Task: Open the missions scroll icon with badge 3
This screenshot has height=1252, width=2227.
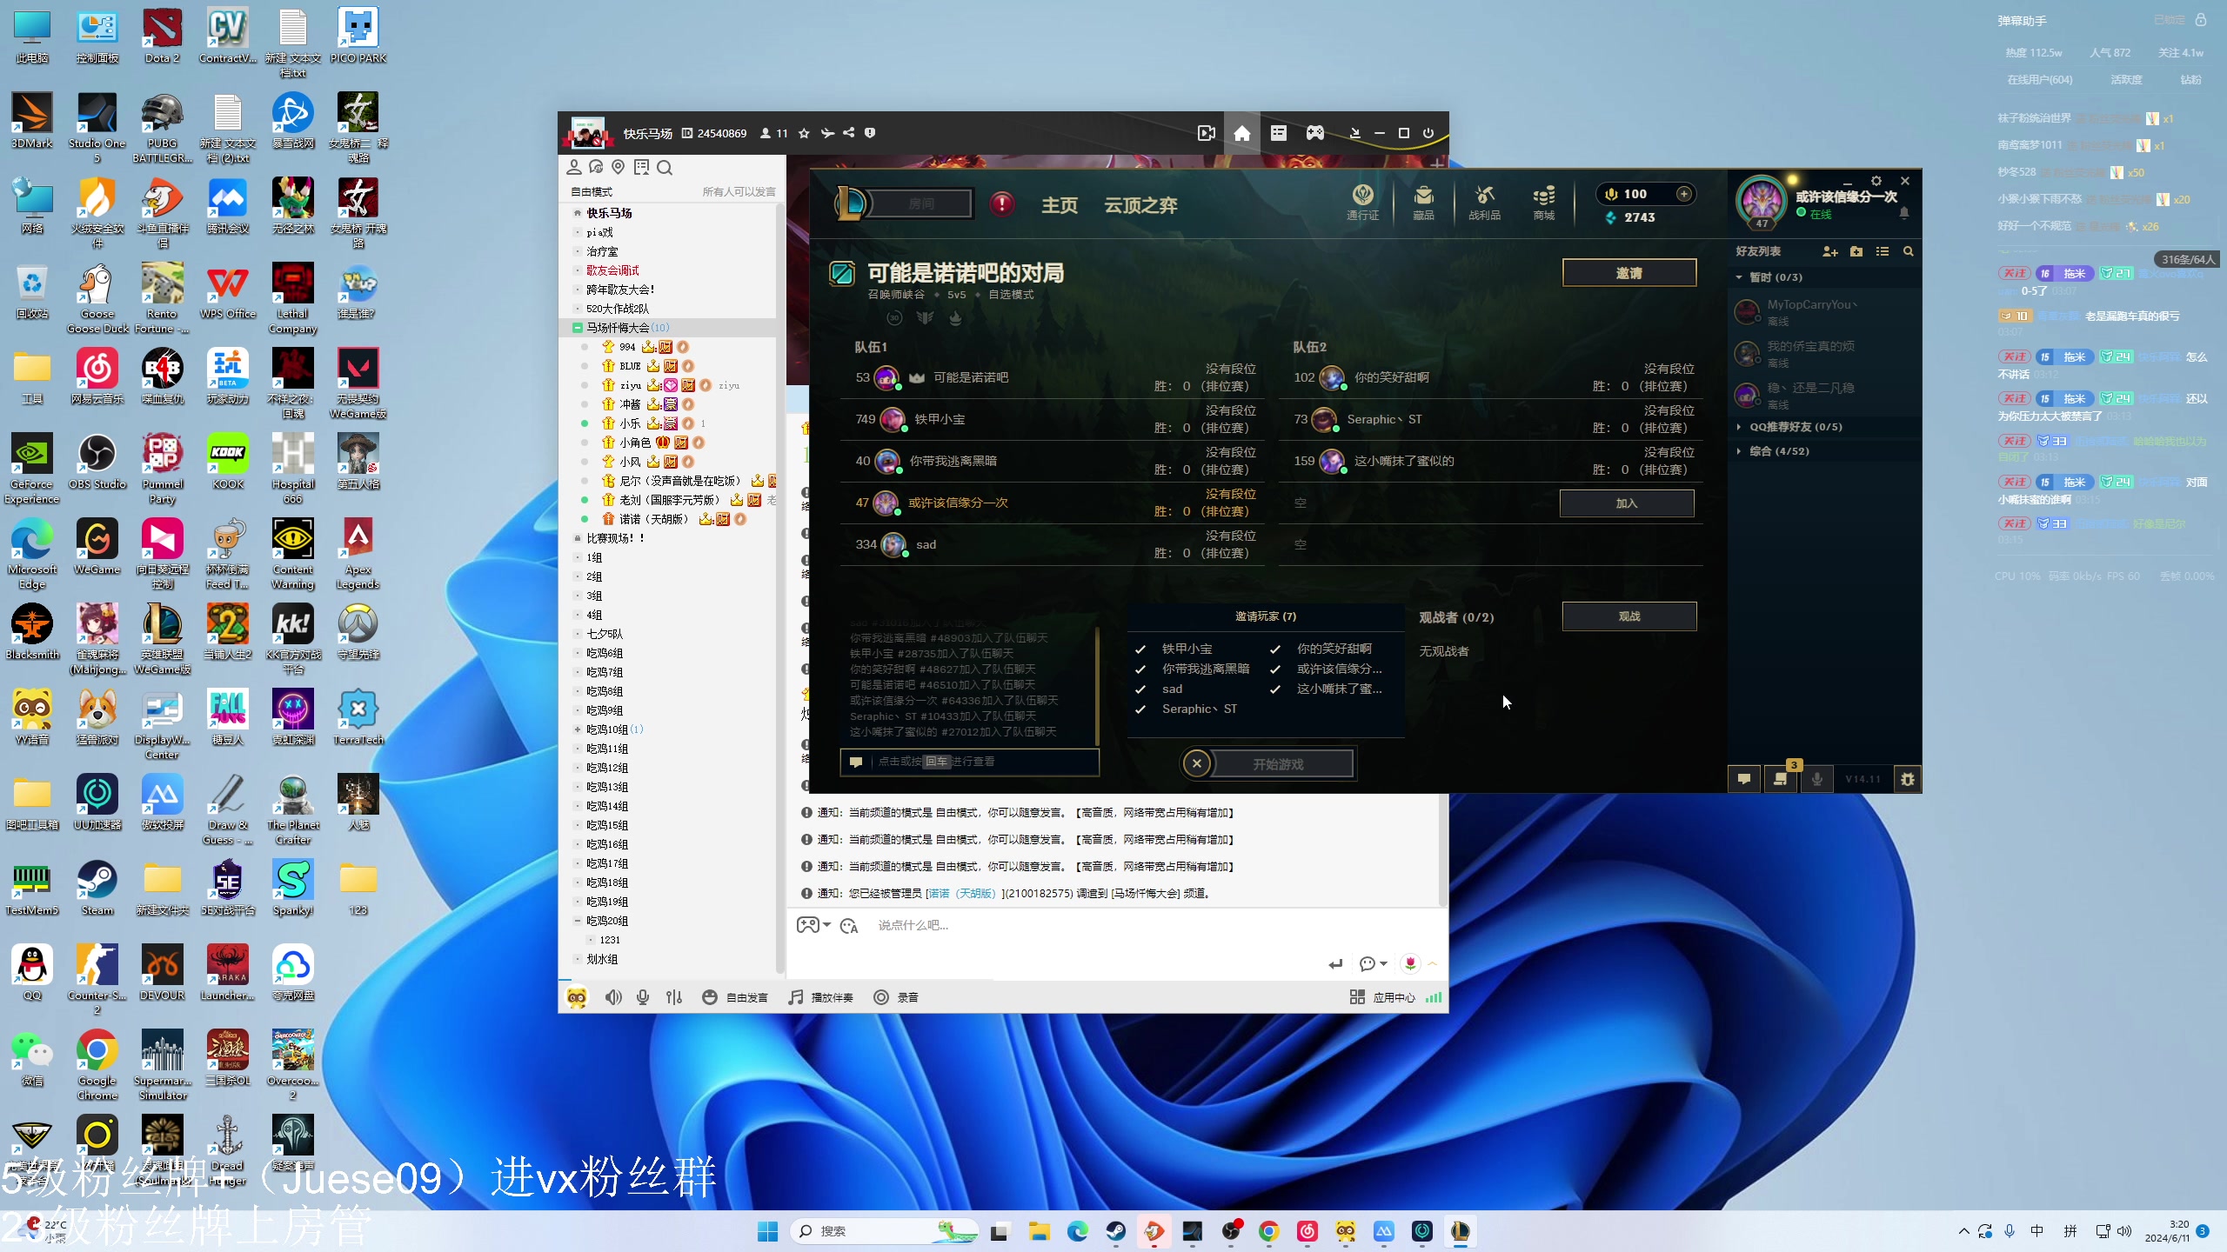Action: [1780, 779]
